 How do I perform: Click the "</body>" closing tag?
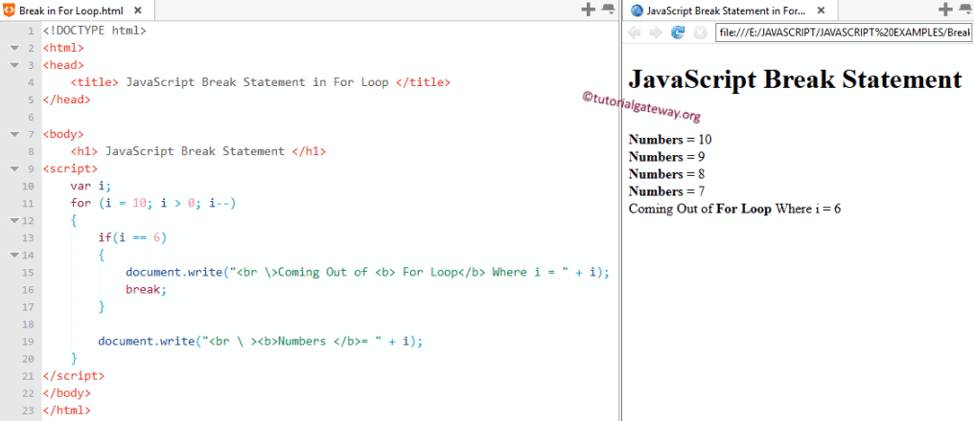pyautogui.click(x=66, y=393)
